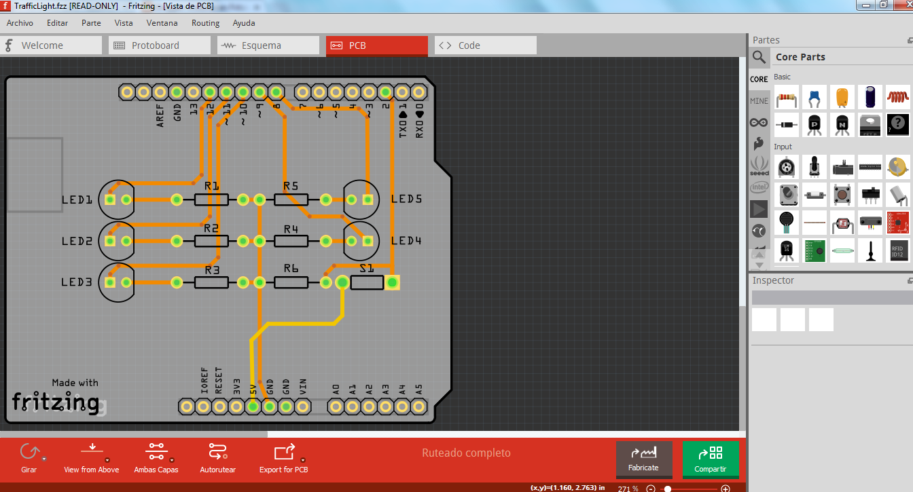Select the pushbutton part in Input section

842,195
